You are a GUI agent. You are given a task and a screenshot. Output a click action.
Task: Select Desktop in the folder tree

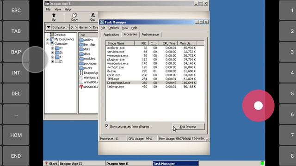point(60,35)
